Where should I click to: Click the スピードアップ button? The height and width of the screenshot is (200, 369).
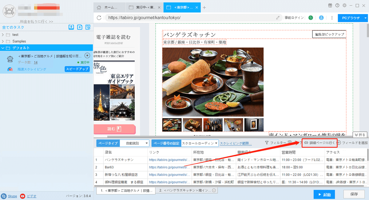click(77, 69)
